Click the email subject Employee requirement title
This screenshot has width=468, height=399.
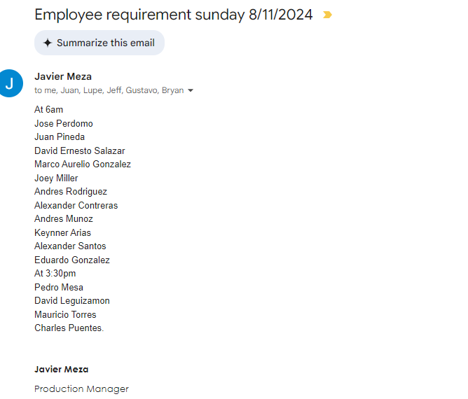173,15
